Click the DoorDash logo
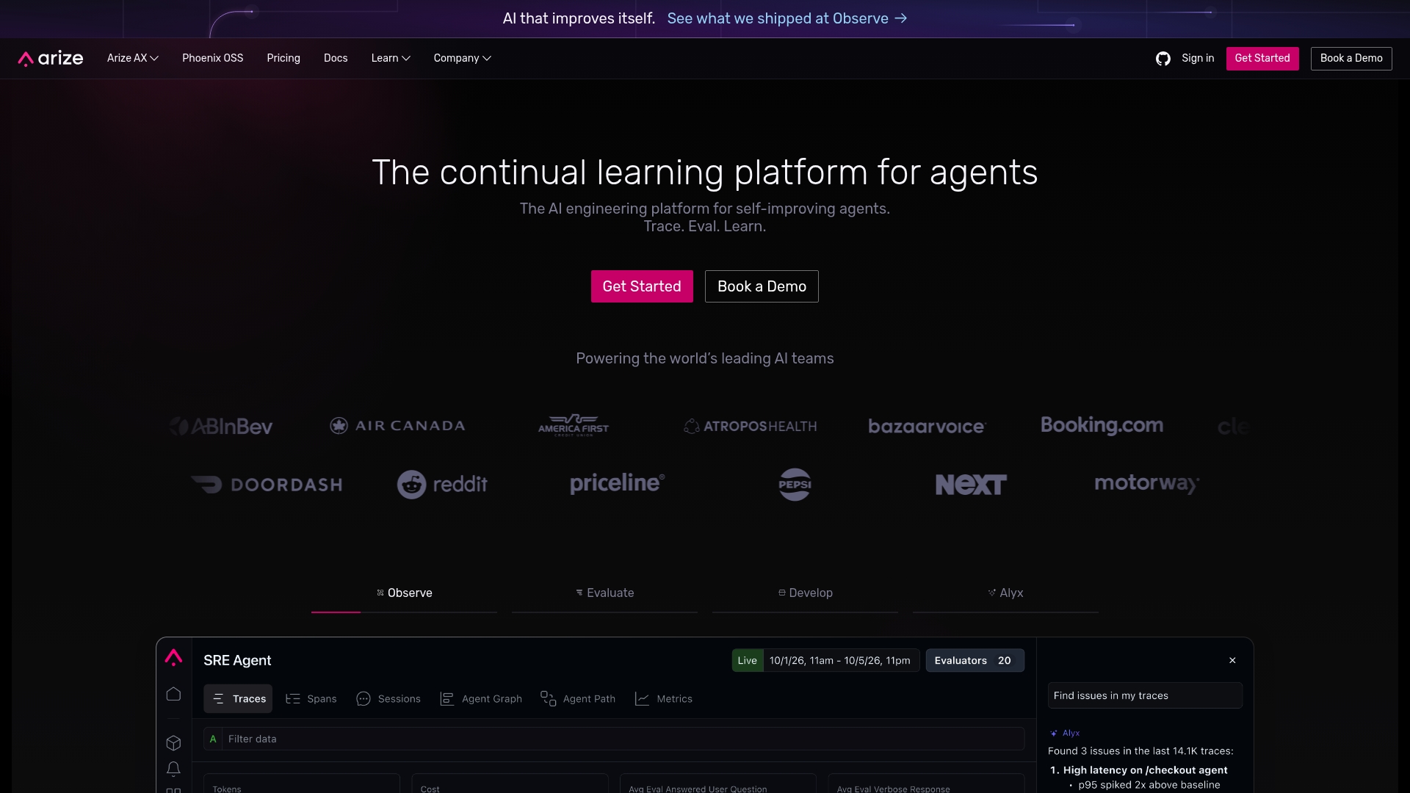 267,485
